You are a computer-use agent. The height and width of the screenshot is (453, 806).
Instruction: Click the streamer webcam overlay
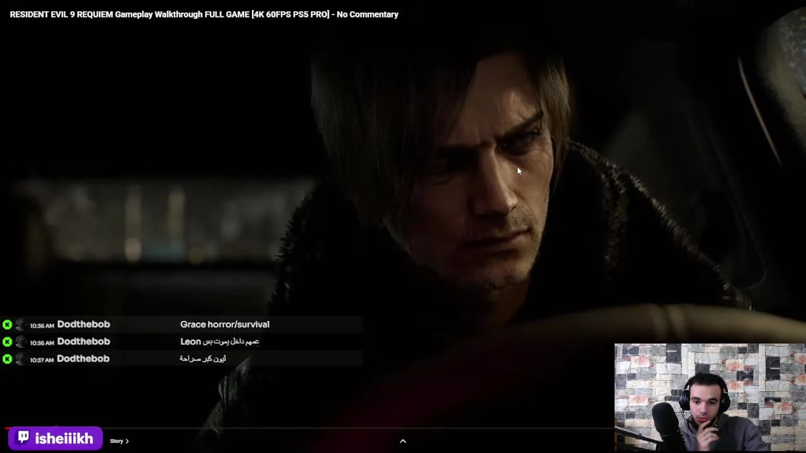point(710,397)
